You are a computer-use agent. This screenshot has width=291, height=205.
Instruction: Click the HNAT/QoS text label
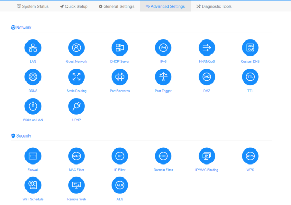click(x=207, y=62)
